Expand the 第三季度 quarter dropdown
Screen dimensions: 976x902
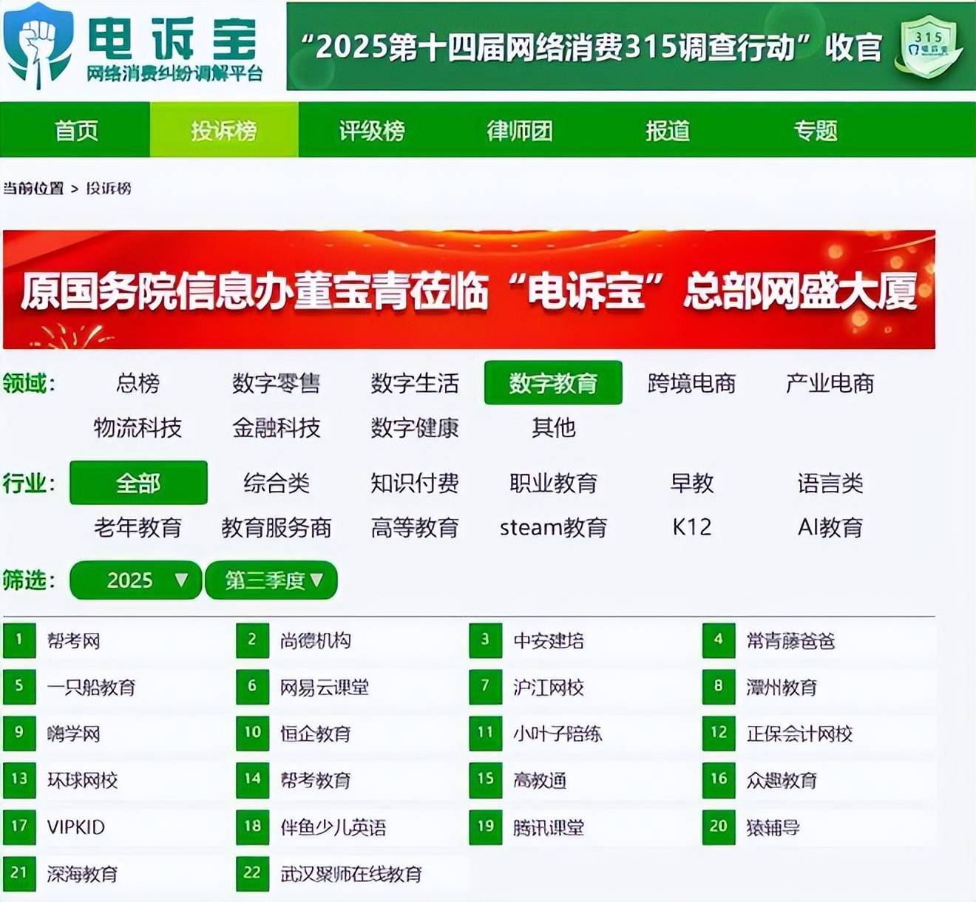pos(271,580)
